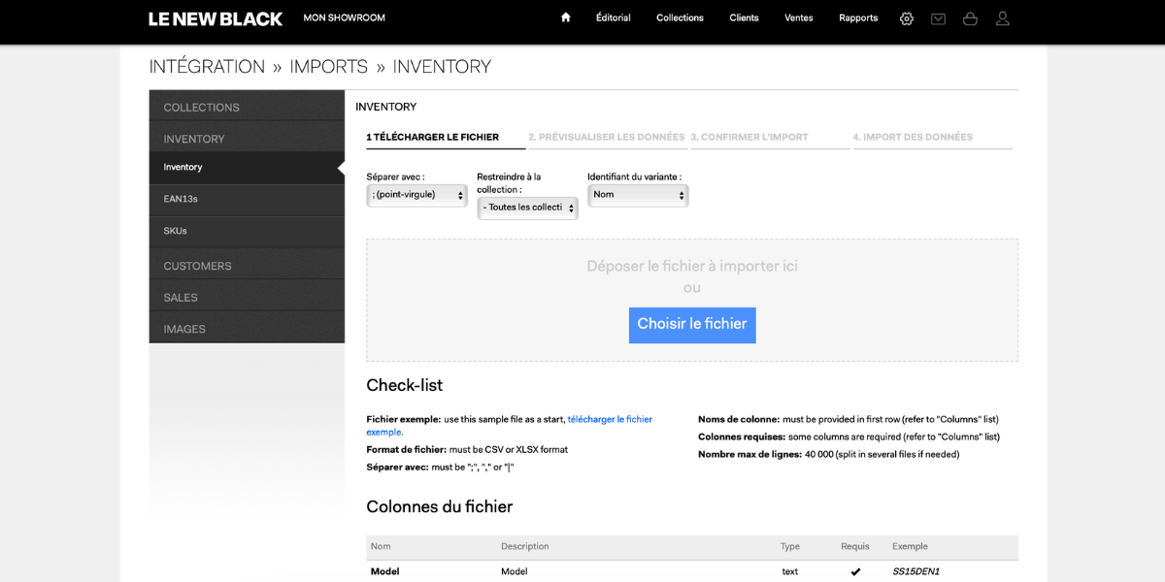Open messages envelope icon
1165x582 pixels.
tap(938, 18)
